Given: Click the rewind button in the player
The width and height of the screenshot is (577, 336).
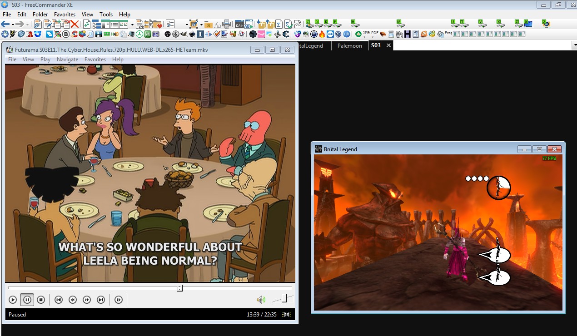Looking at the screenshot, I should pos(72,300).
